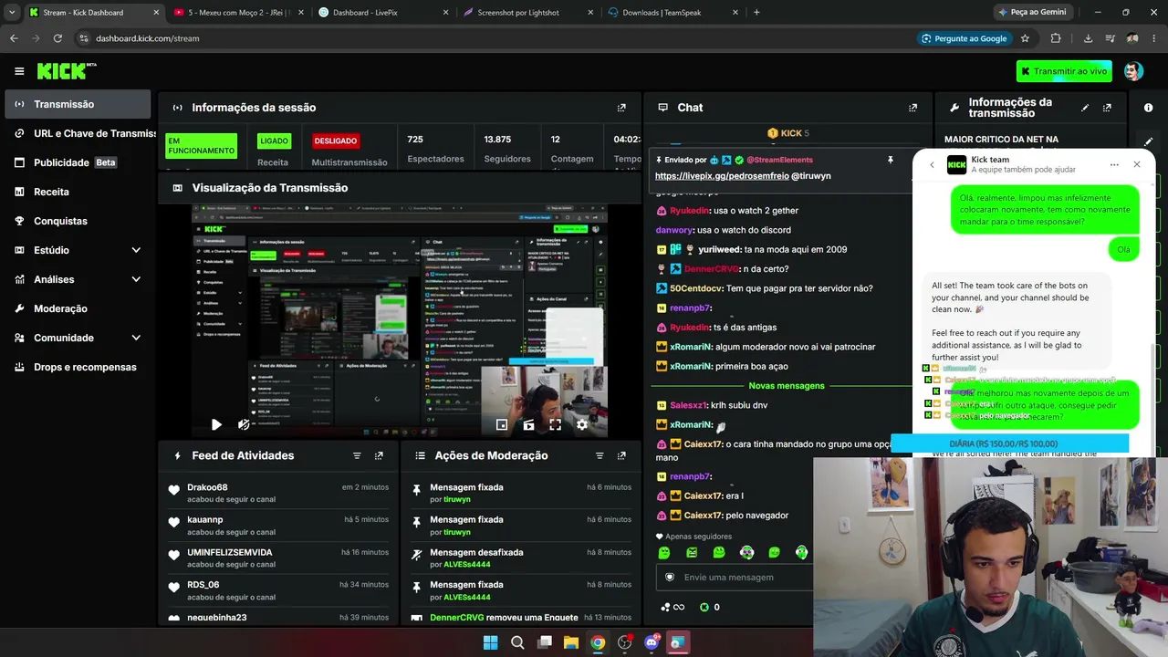The height and width of the screenshot is (657, 1168).
Task: Select Transmissão in the sidebar
Action: pos(78,104)
